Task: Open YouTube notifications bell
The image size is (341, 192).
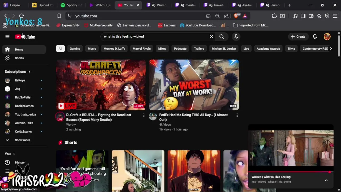Action: (x=315, y=37)
